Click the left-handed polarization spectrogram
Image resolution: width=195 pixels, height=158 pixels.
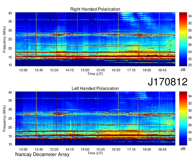[95, 118]
